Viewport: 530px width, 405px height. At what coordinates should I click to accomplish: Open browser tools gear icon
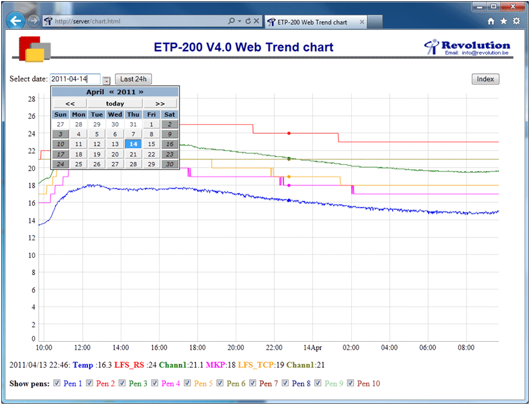(x=517, y=21)
